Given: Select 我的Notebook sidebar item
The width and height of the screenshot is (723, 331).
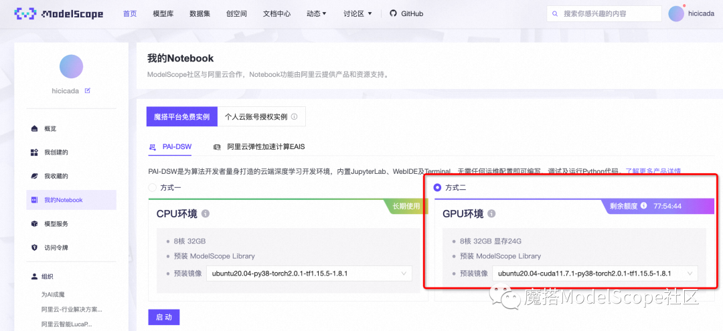Looking at the screenshot, I should [x=71, y=200].
